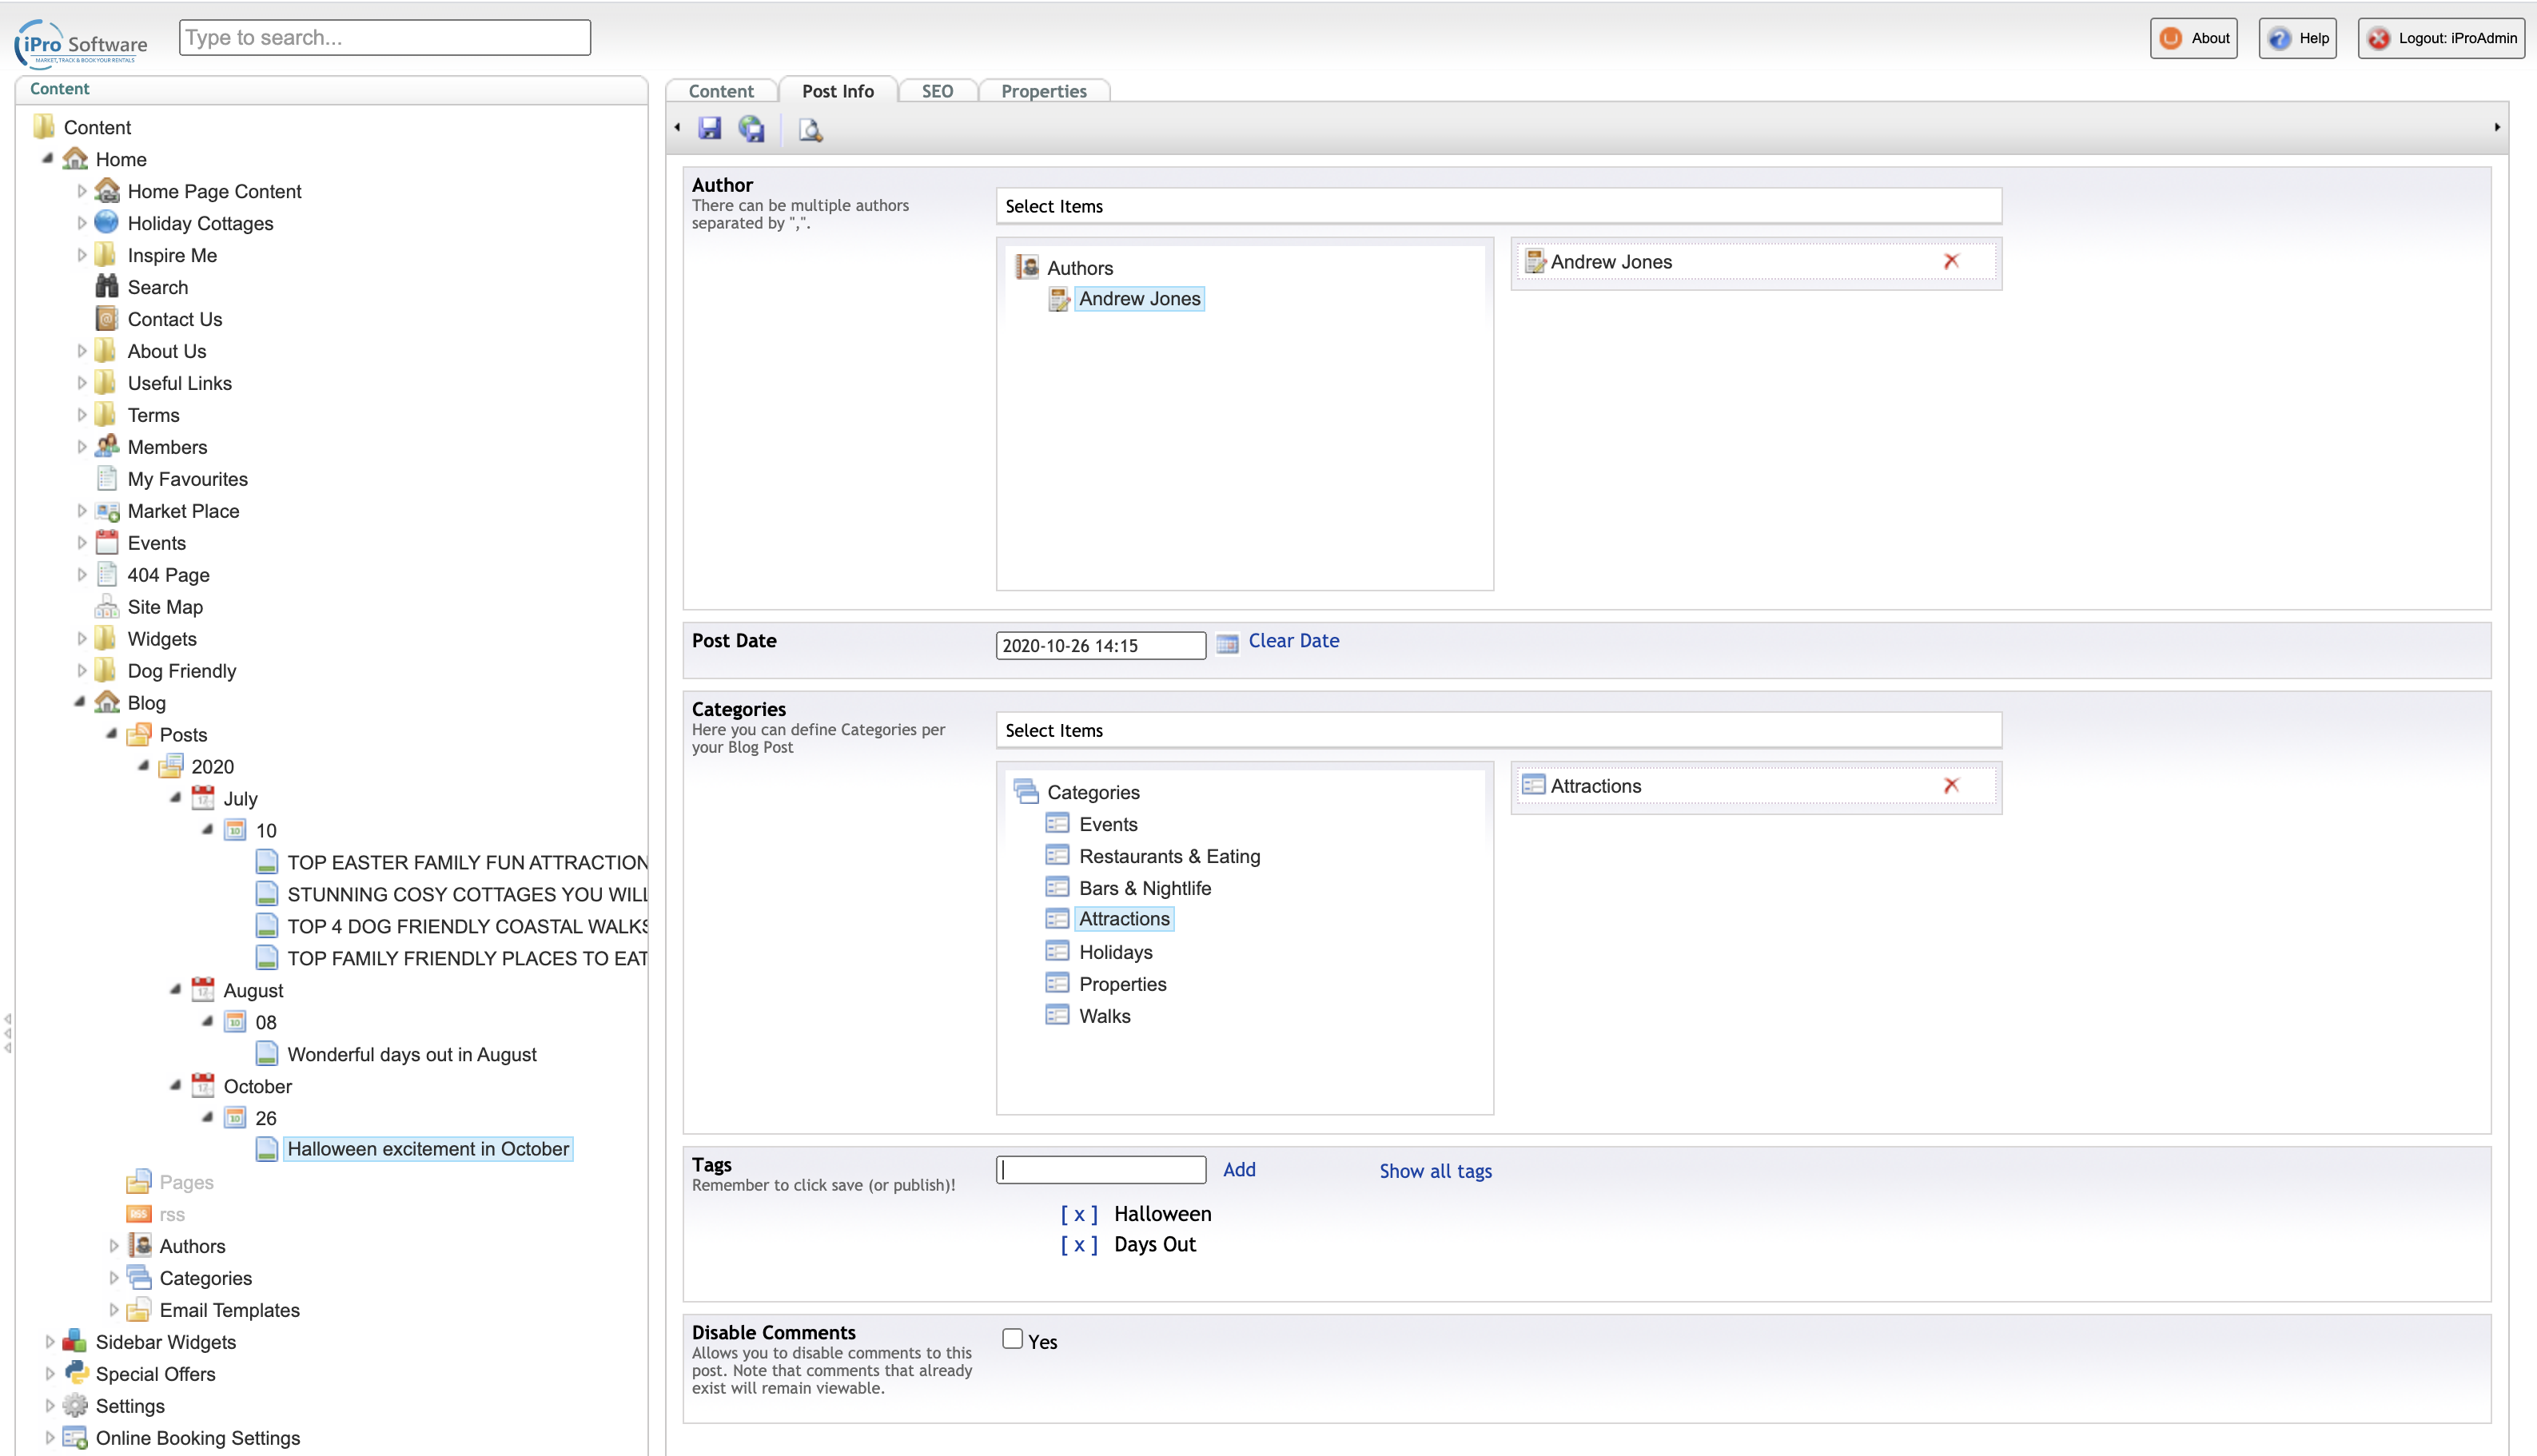Image resolution: width=2537 pixels, height=1456 pixels.
Task: Click the Site Map tree icon
Action: point(107,607)
